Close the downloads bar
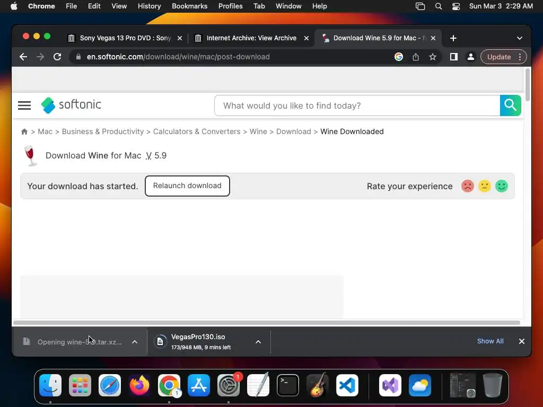This screenshot has width=543, height=407. tap(522, 341)
